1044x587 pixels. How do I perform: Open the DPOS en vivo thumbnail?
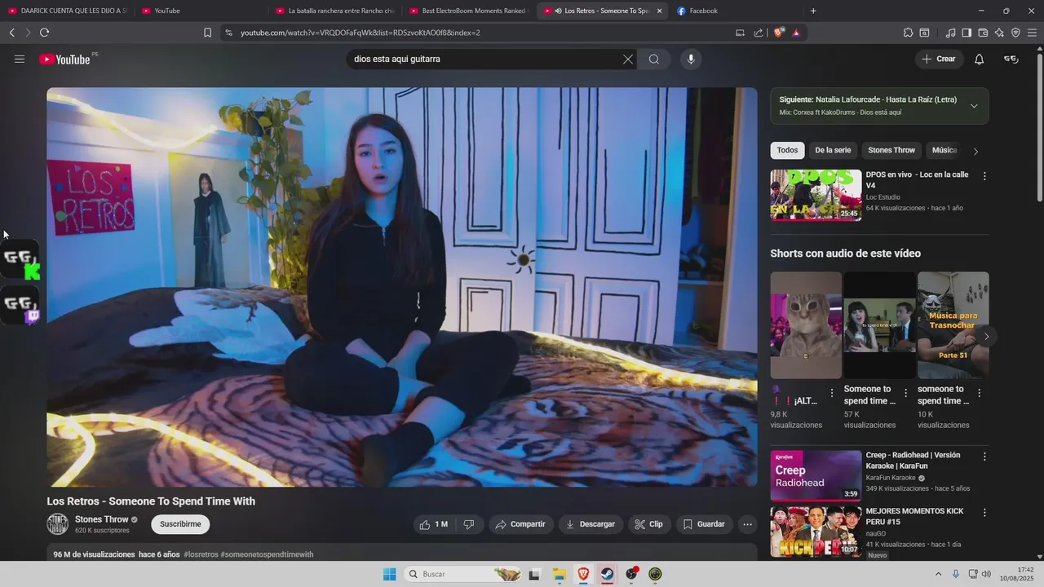(816, 195)
